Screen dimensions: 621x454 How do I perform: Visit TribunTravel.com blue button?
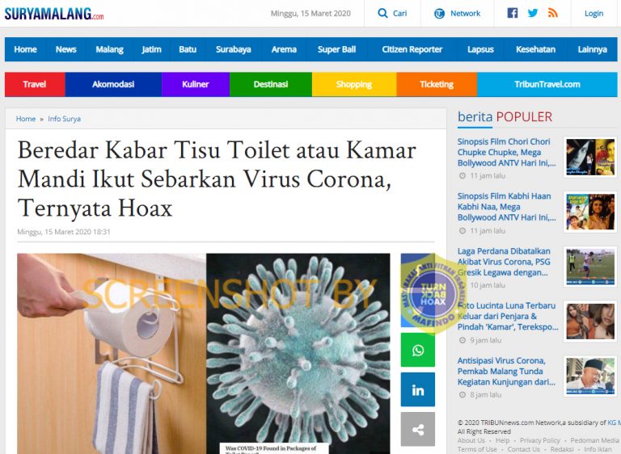547,84
